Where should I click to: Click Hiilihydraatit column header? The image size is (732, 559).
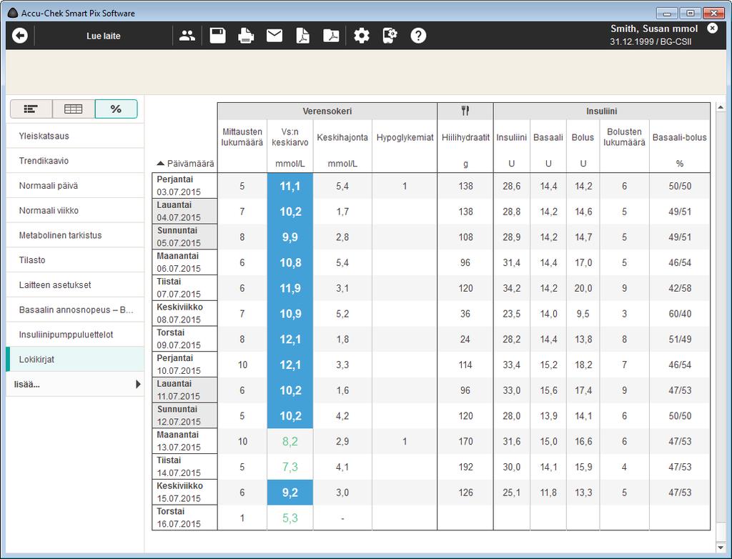tap(465, 137)
